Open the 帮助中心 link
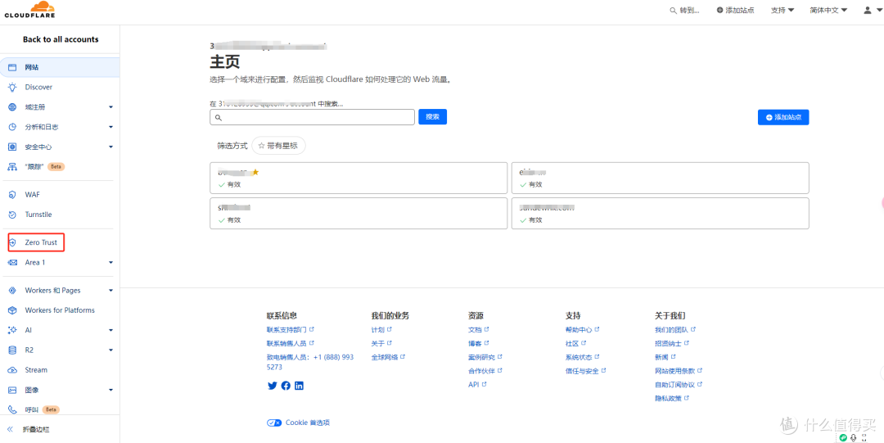This screenshot has width=884, height=443. click(x=582, y=329)
